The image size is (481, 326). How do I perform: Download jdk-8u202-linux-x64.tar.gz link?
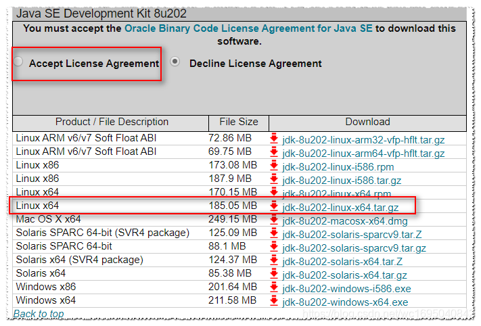340,208
